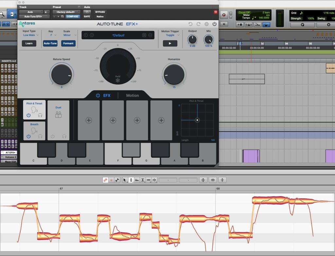335x256 pixels.
Task: Adjust the Retune Speed knob
Action: [62, 74]
